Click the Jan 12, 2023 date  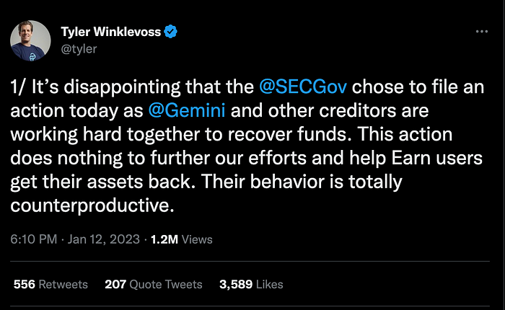[103, 239]
